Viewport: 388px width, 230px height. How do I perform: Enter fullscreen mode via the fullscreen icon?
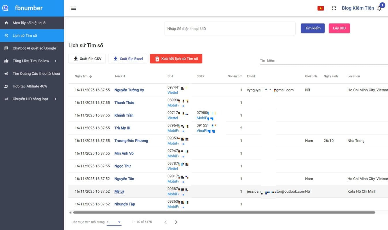point(334,8)
